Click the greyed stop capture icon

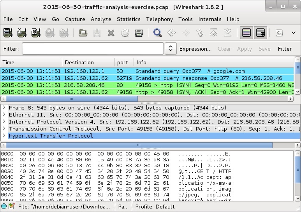click(x=50, y=32)
